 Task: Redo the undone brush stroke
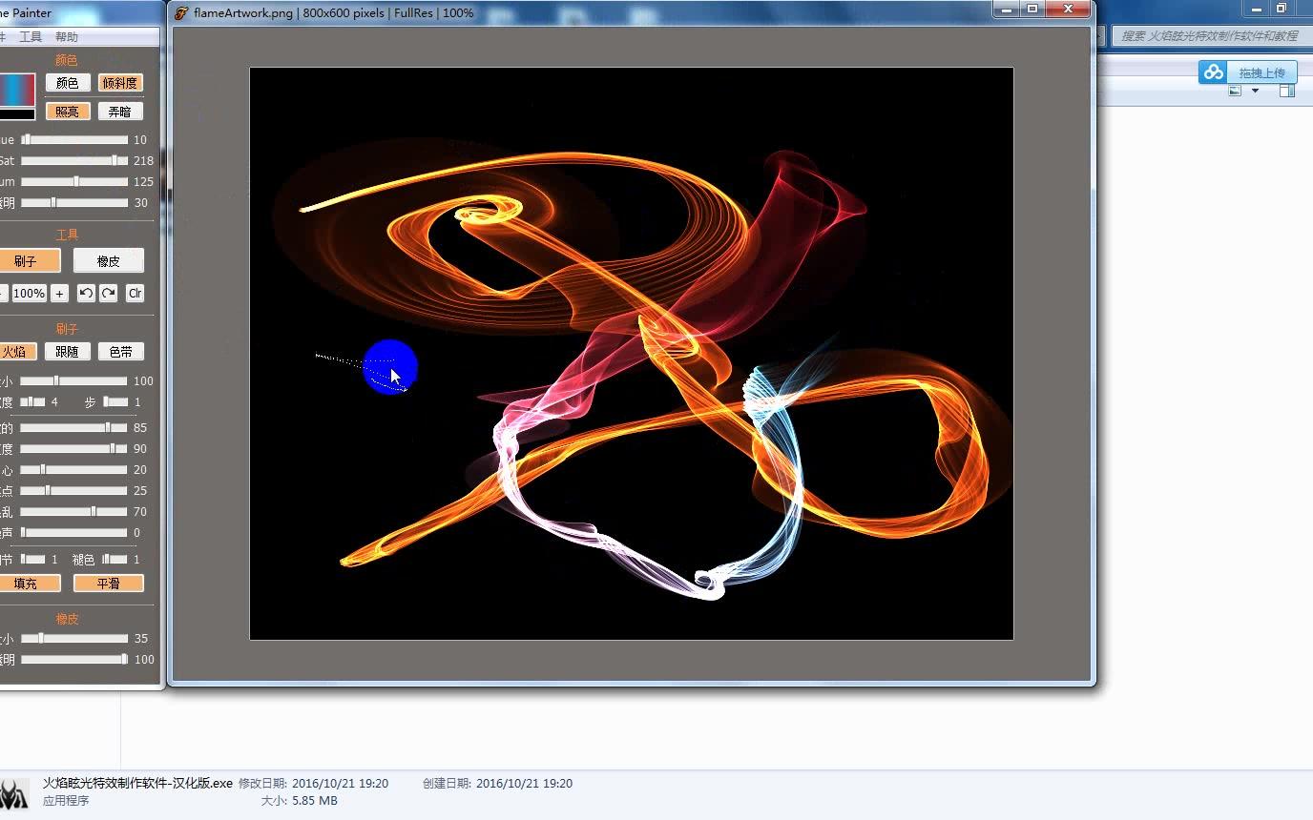[109, 294]
